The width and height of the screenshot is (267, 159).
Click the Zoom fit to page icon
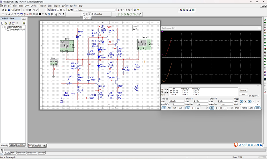[190, 10]
